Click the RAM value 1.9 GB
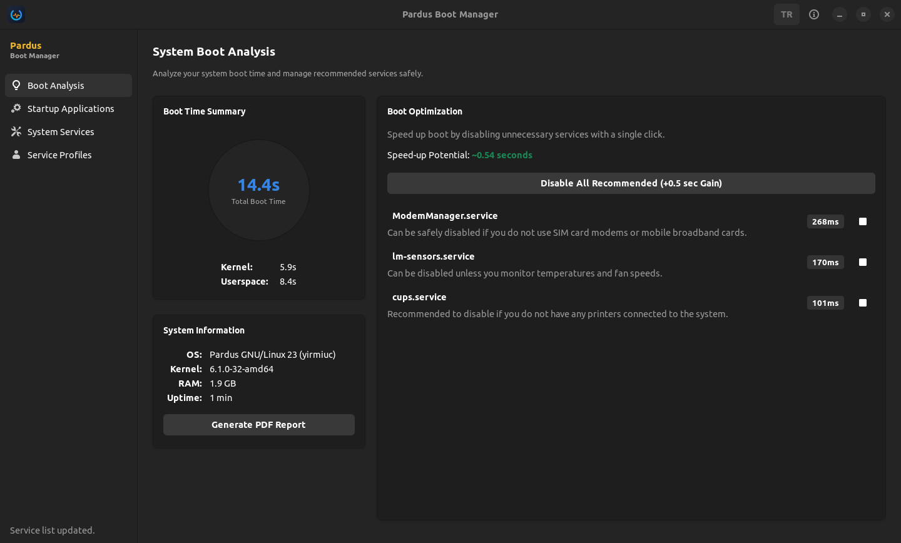 coord(223,383)
